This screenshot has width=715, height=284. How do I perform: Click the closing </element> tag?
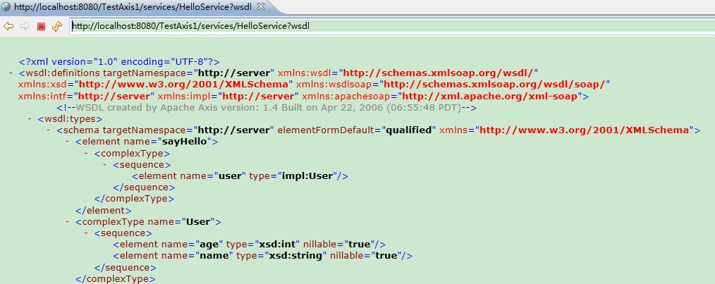point(104,211)
